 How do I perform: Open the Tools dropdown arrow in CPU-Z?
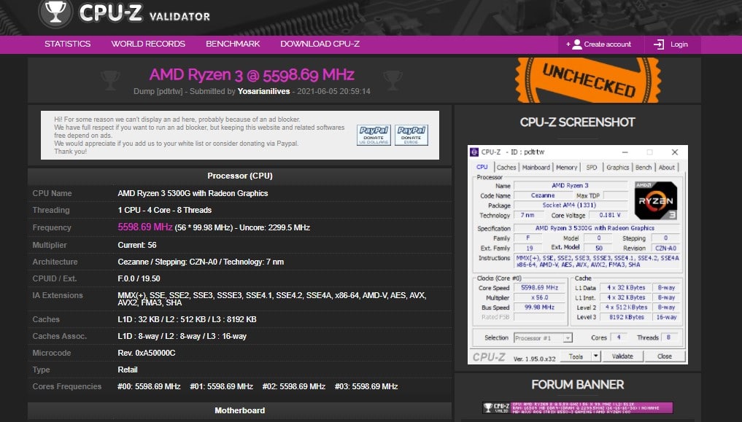[x=596, y=356]
